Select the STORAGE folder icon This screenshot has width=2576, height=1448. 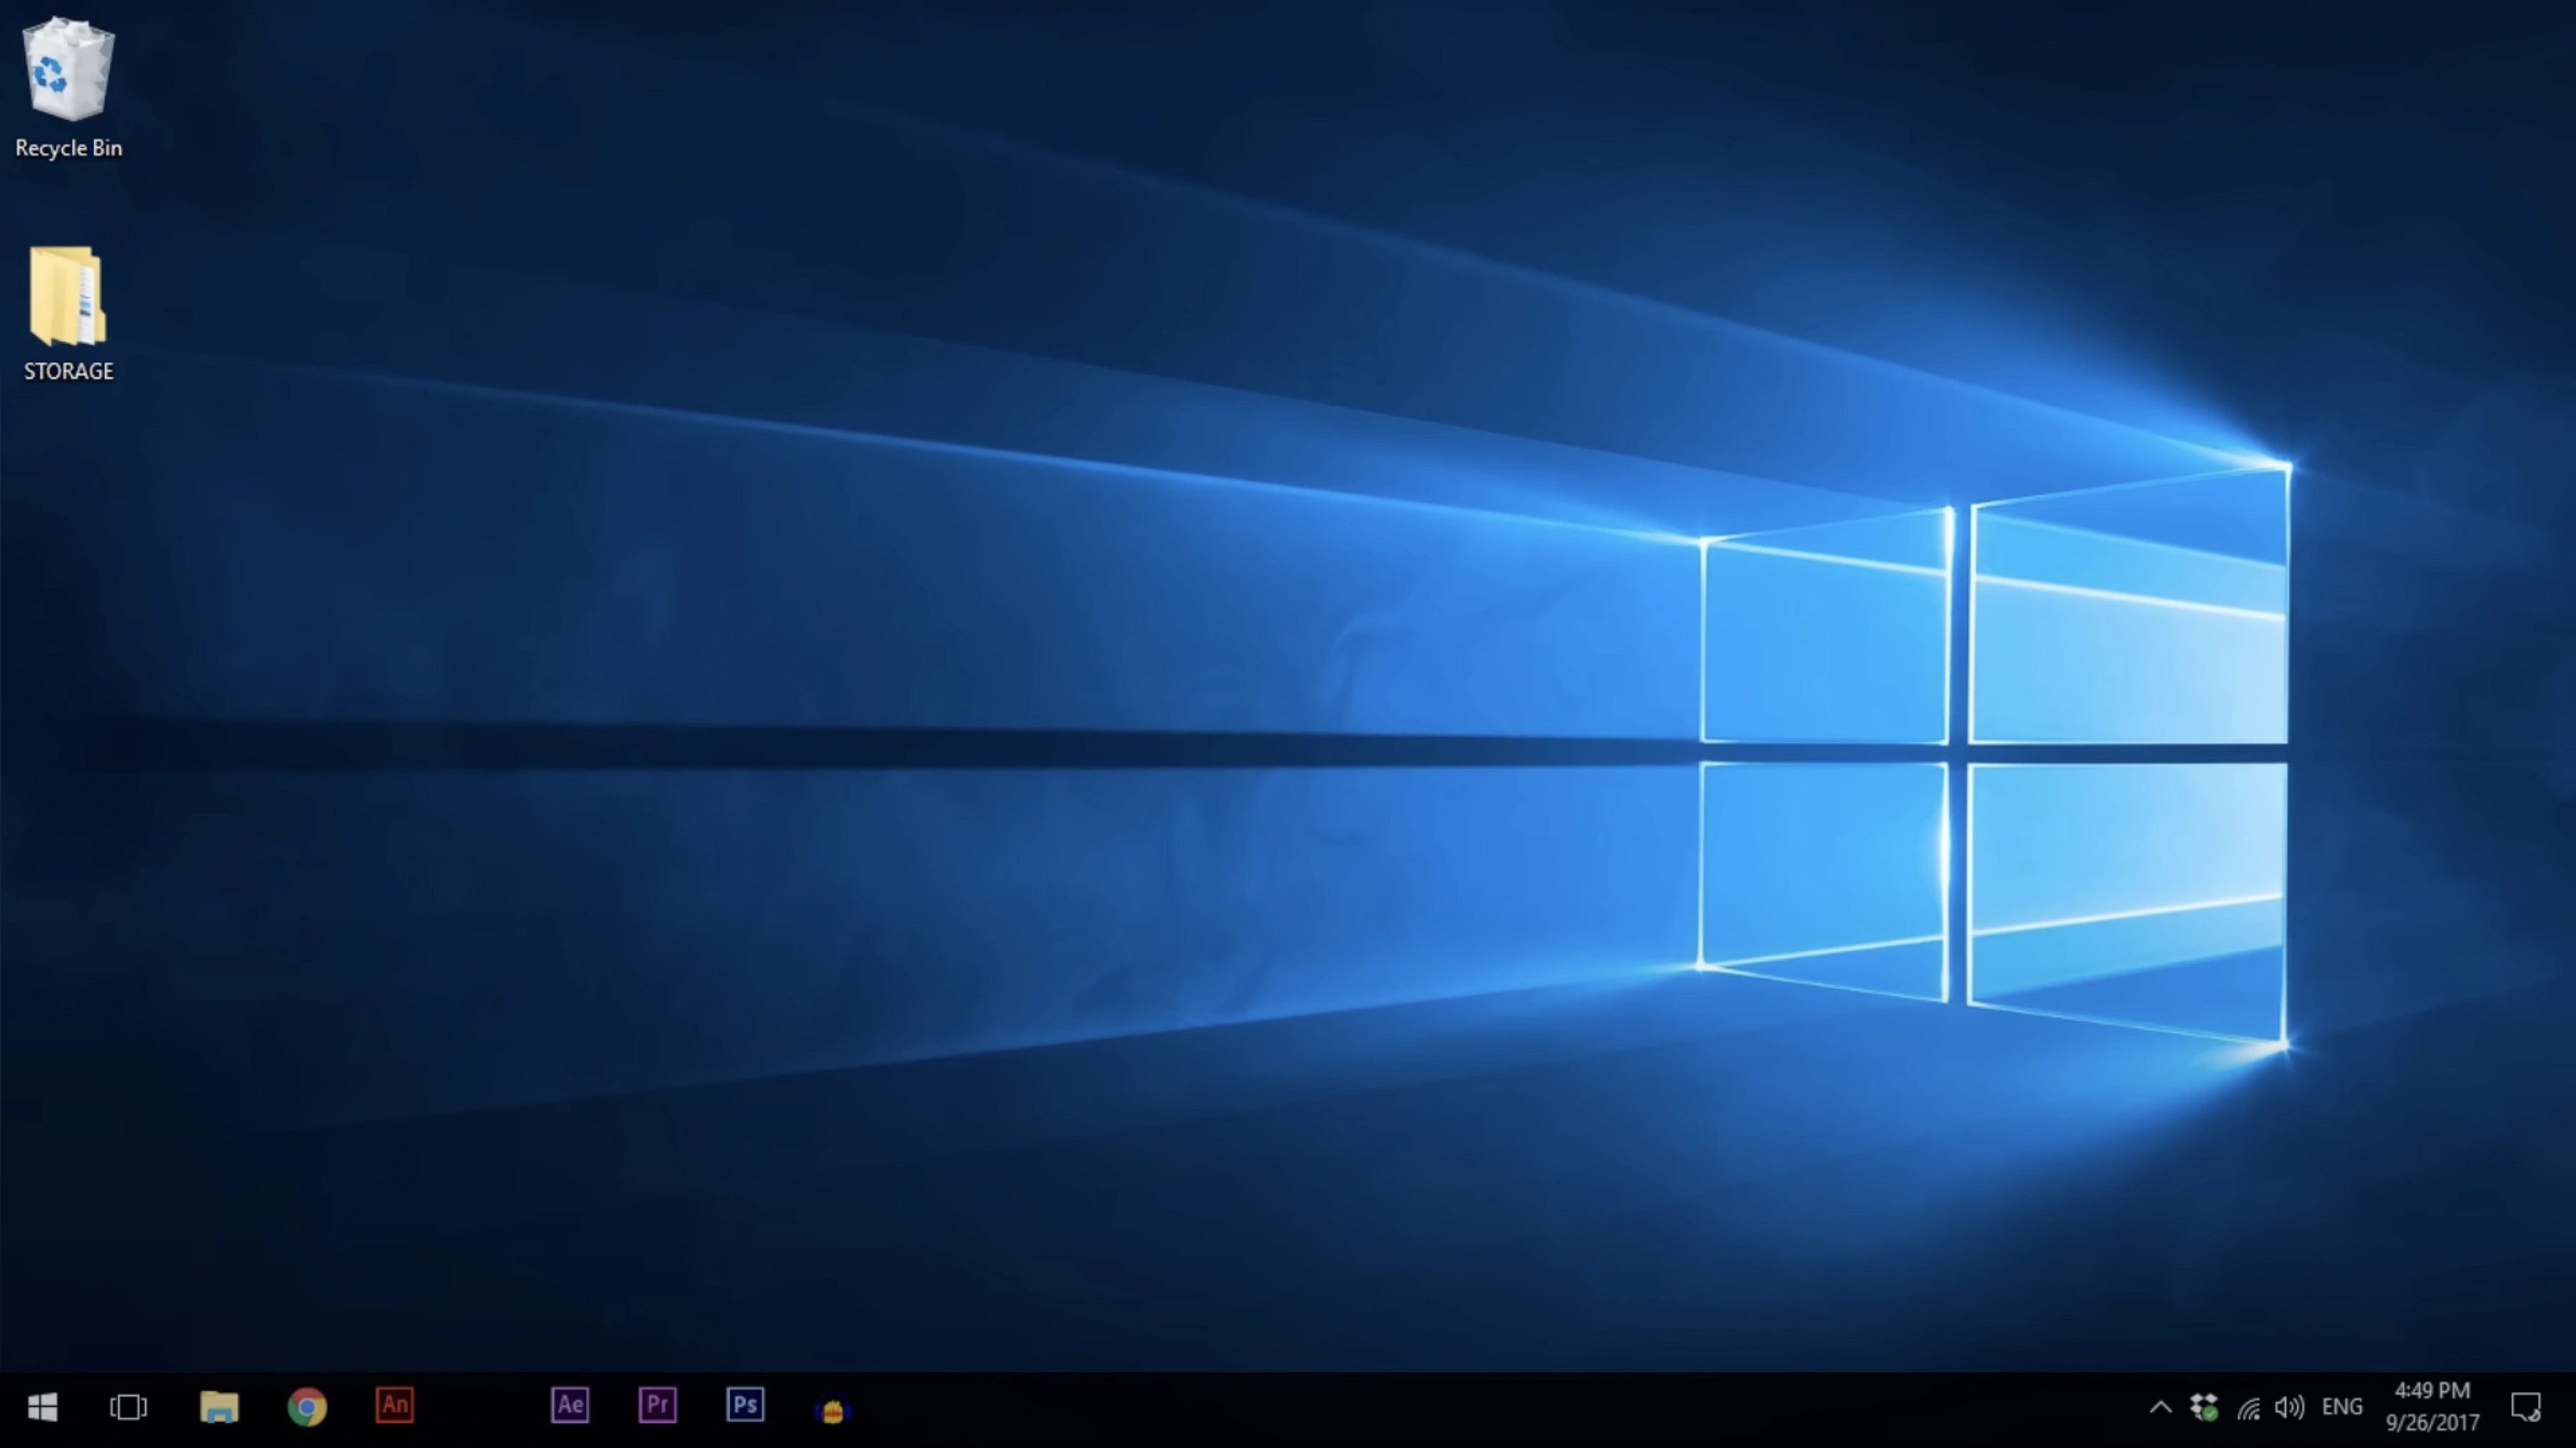[x=68, y=297]
